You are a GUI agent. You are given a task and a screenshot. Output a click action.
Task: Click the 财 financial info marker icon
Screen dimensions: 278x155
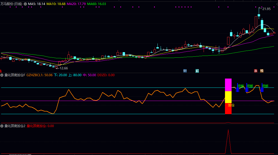pyautogui.click(x=185, y=71)
